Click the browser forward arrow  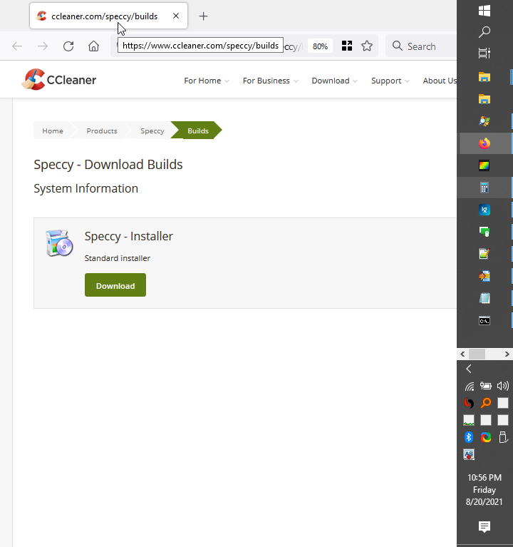43,46
